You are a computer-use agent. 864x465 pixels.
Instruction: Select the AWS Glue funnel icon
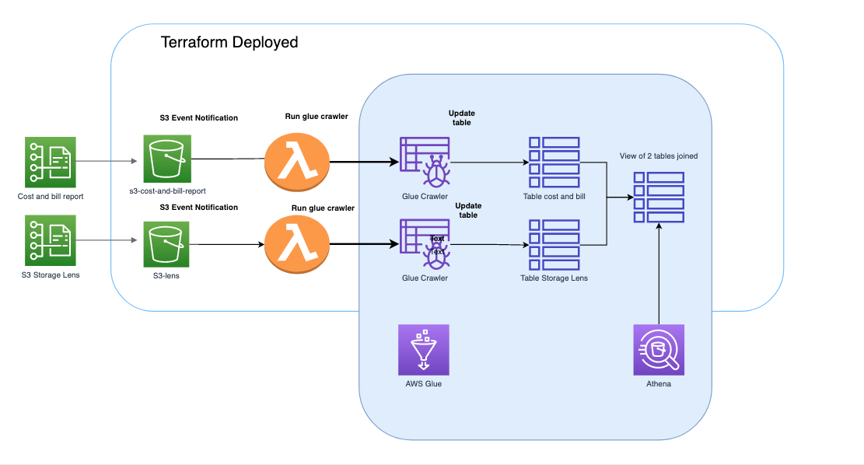[423, 350]
